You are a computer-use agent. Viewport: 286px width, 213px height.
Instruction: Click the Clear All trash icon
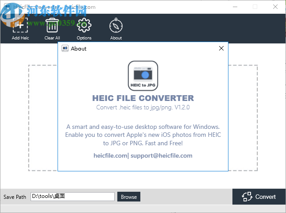(52, 25)
